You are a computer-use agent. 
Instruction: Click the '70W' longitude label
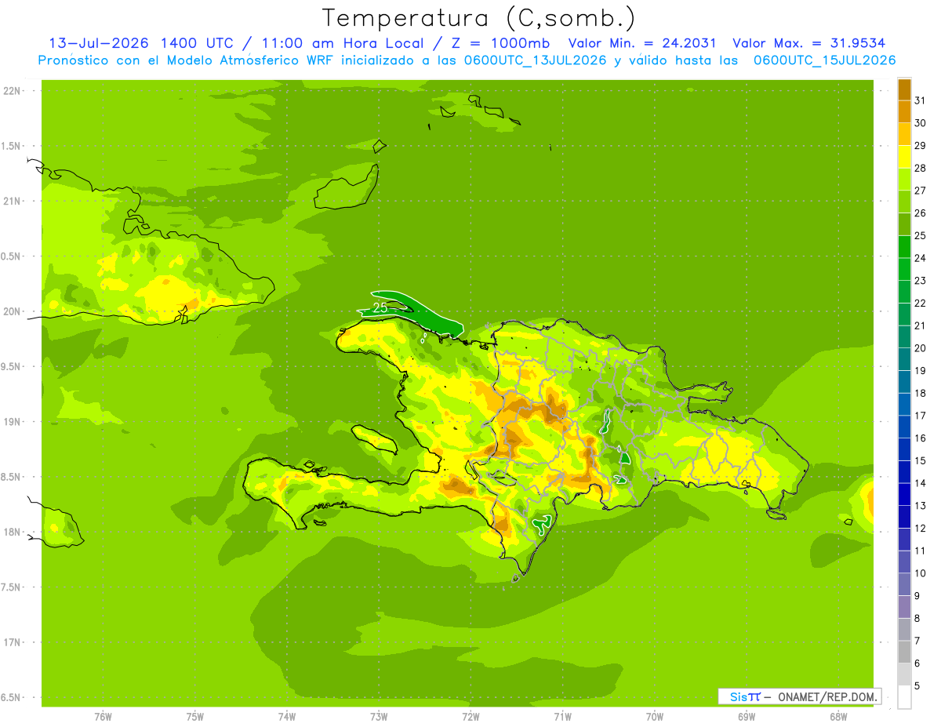[655, 716]
